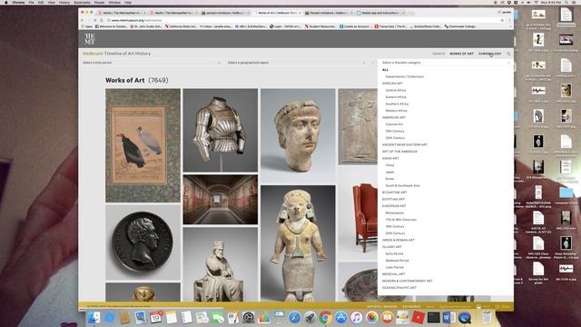
Task: Open Finder in the Dock
Action: (94, 317)
